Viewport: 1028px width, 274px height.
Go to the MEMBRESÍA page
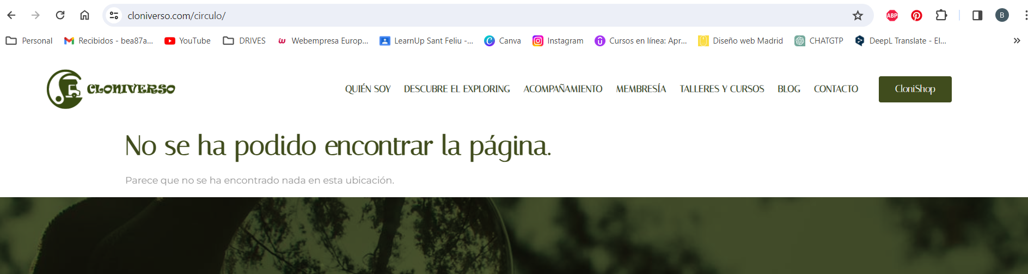(641, 89)
